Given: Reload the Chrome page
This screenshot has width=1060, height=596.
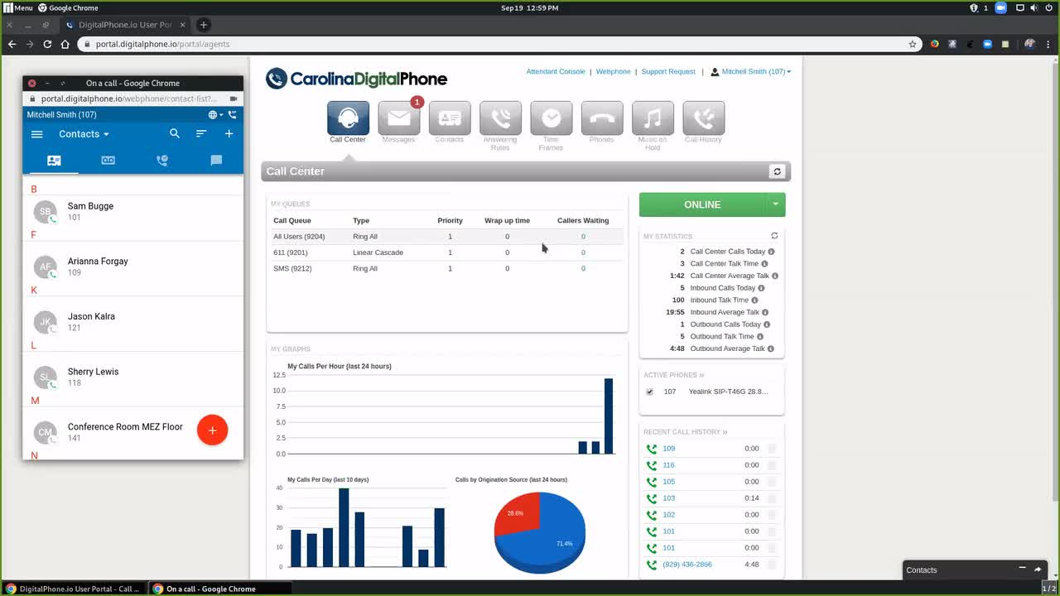Looking at the screenshot, I should (x=47, y=44).
